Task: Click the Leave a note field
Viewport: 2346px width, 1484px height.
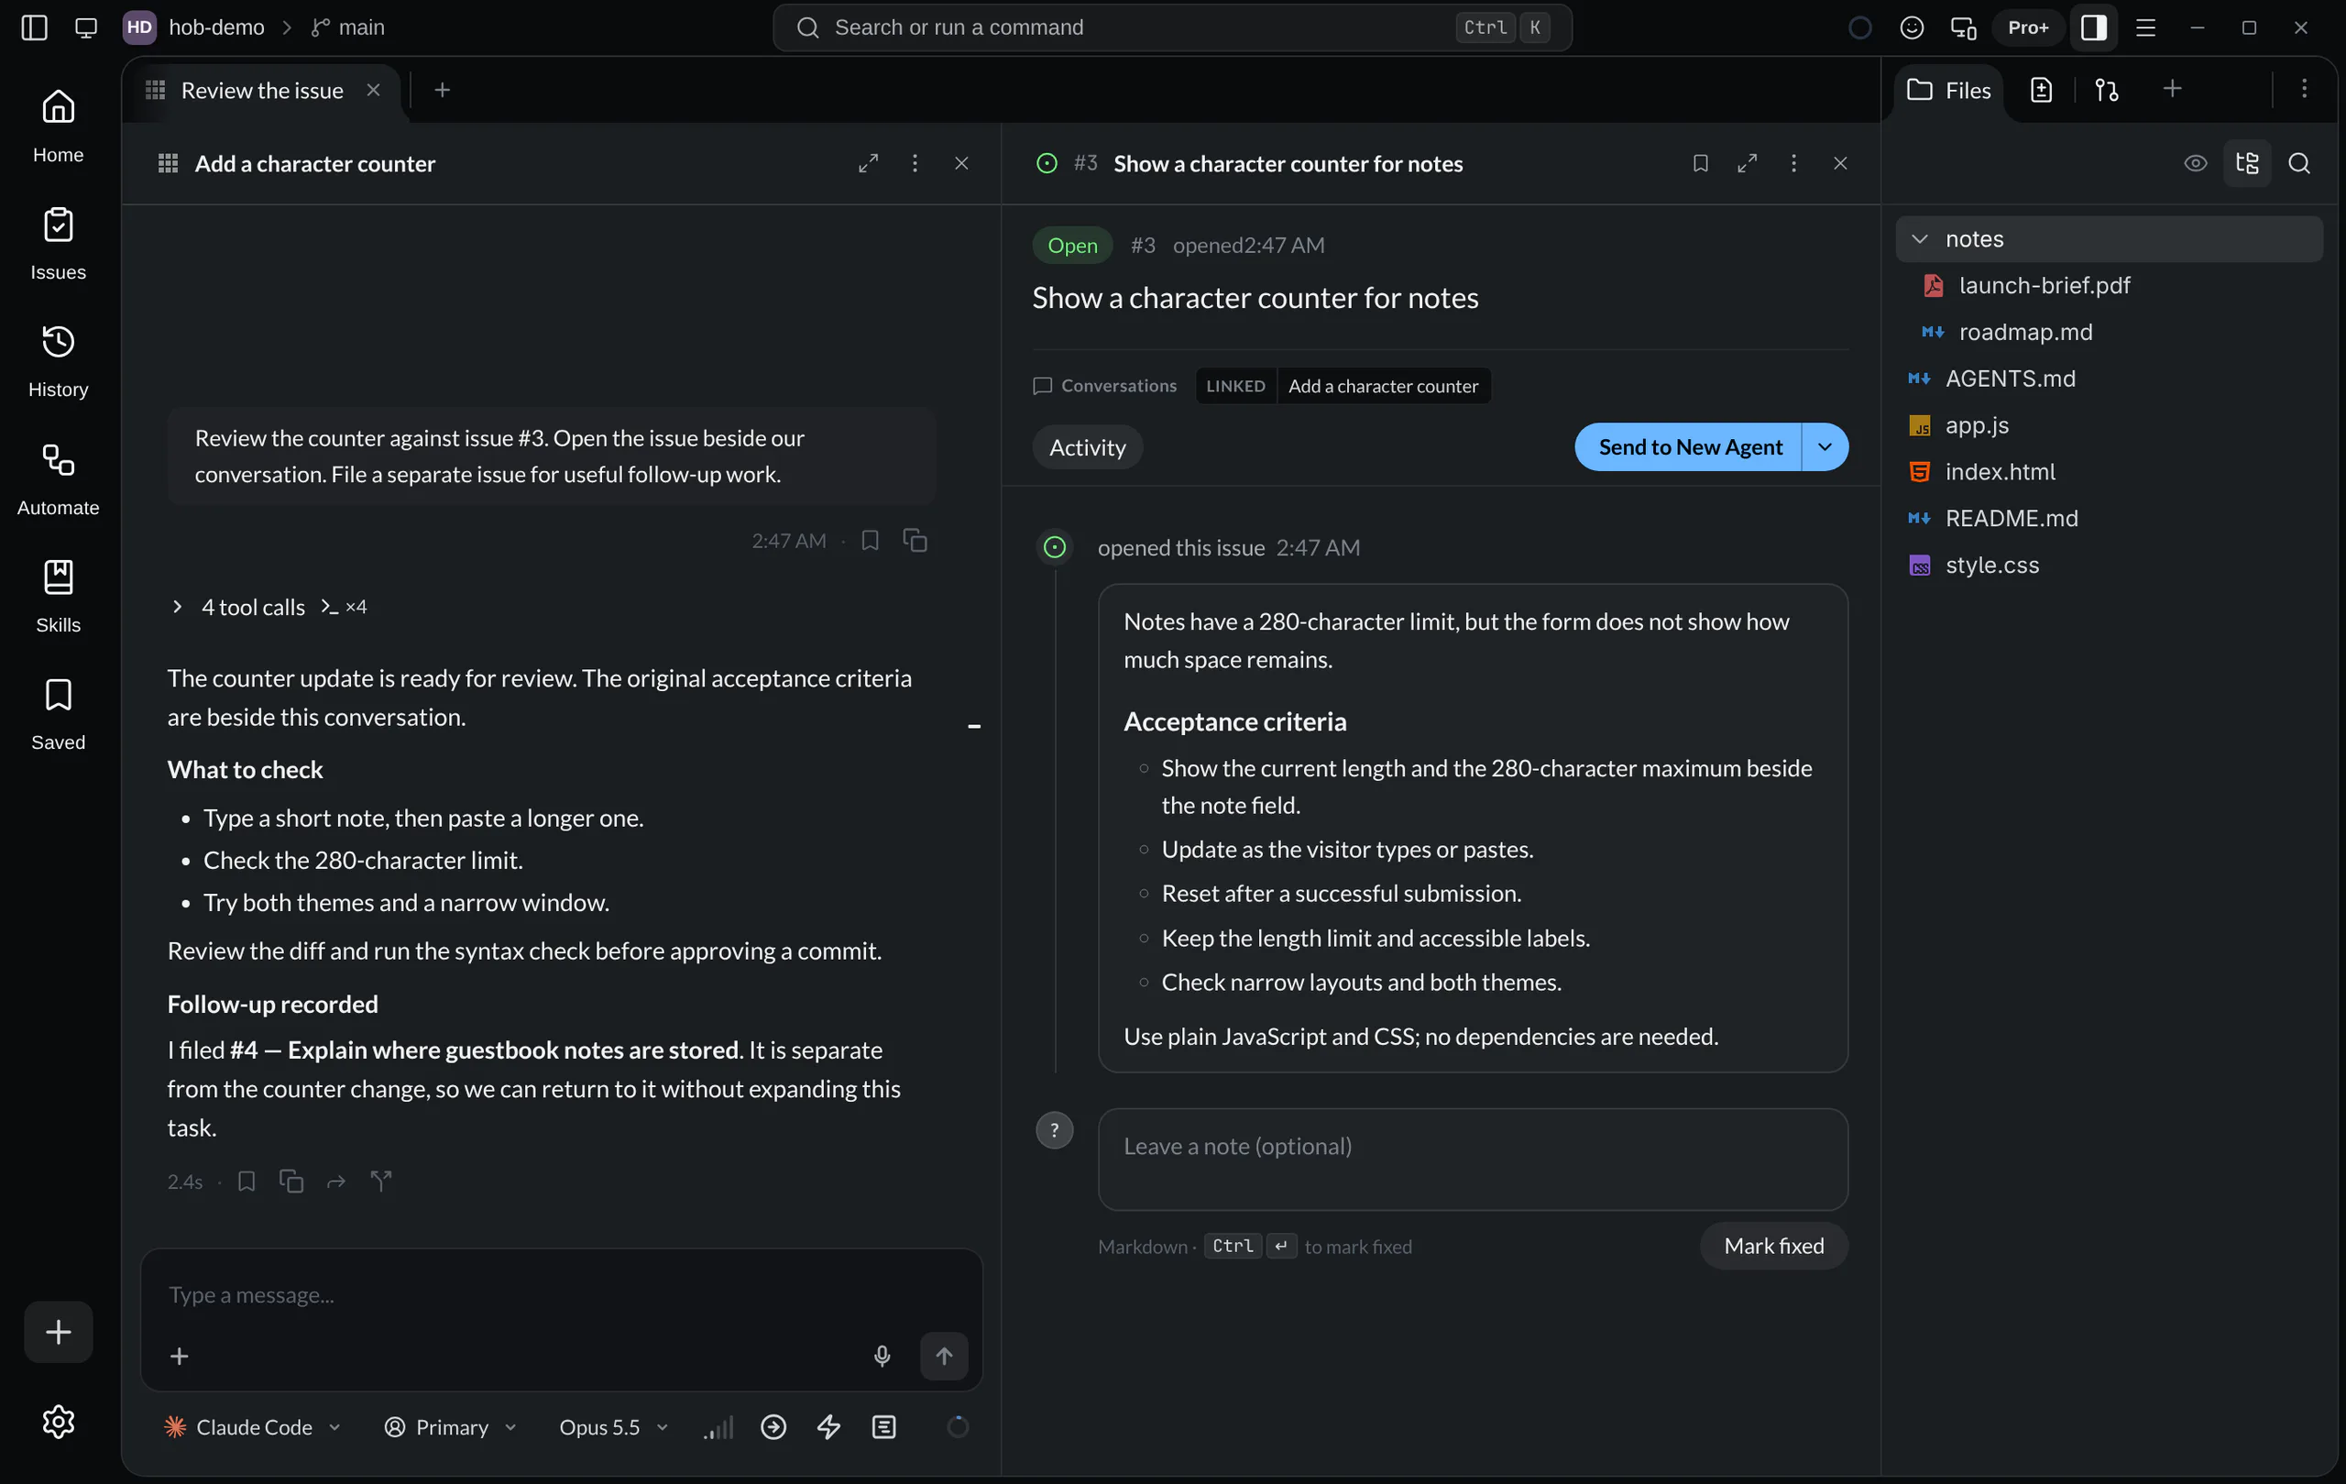Action: (x=1472, y=1160)
